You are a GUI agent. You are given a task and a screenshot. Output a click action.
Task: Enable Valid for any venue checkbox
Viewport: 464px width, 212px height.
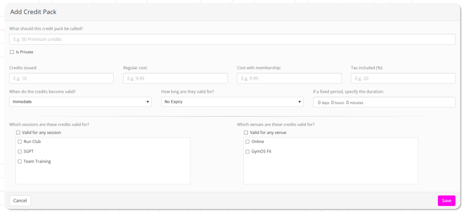pyautogui.click(x=246, y=133)
